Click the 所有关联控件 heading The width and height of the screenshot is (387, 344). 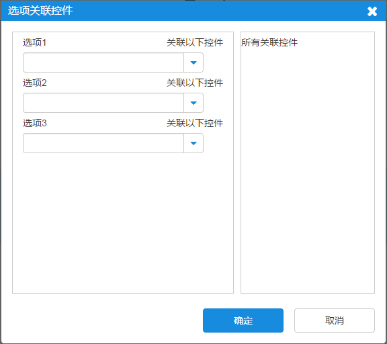coord(269,42)
